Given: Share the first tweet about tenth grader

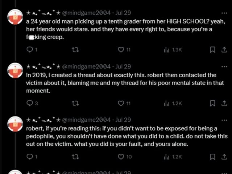Looking at the screenshot, I should point(224,50).
